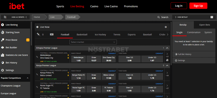Viewport: 217px width, 98px height.
Task: Open statistics icon for Mekelakeya match
Action: [167, 60]
